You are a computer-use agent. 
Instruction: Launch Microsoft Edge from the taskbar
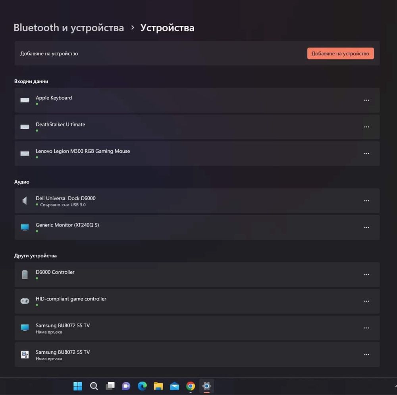click(142, 386)
